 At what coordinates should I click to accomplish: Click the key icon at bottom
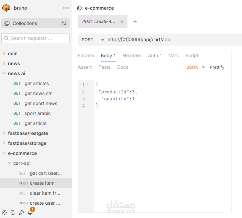[x=22, y=212]
